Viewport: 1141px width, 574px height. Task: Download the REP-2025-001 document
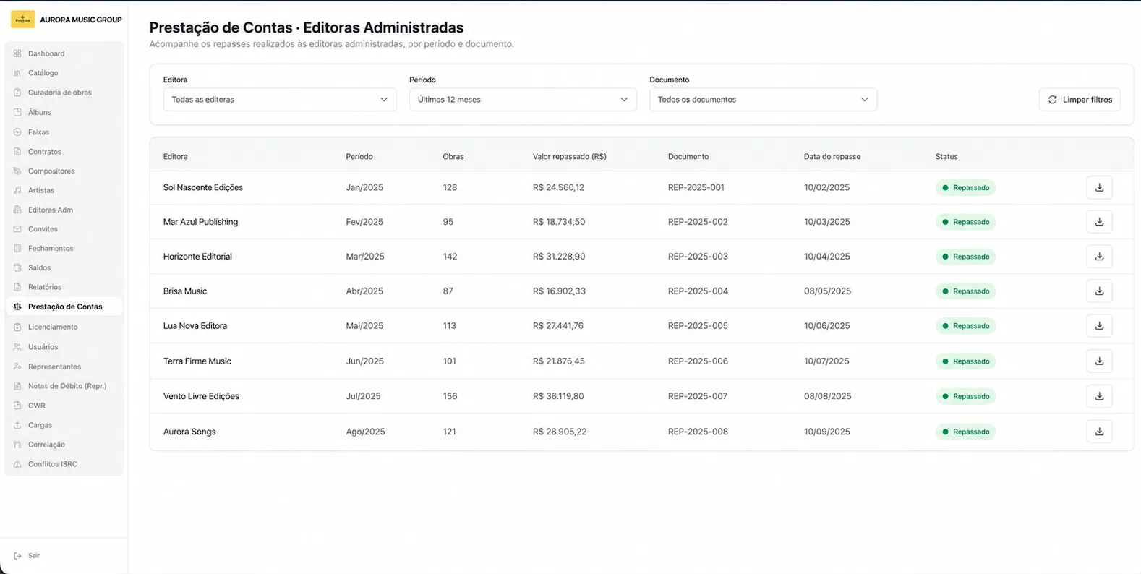coord(1099,187)
